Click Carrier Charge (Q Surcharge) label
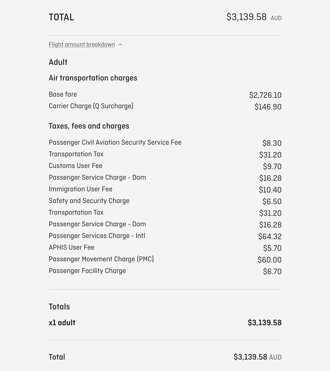330x371 pixels. click(91, 106)
